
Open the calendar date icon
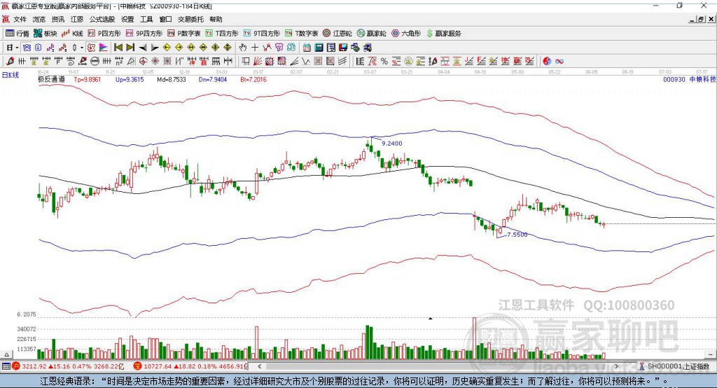pos(307,47)
